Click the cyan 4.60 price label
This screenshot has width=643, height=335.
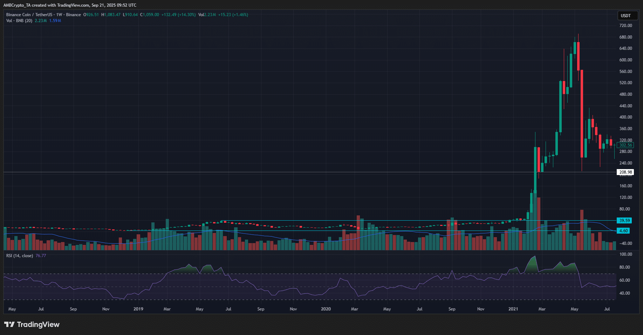[623, 231]
